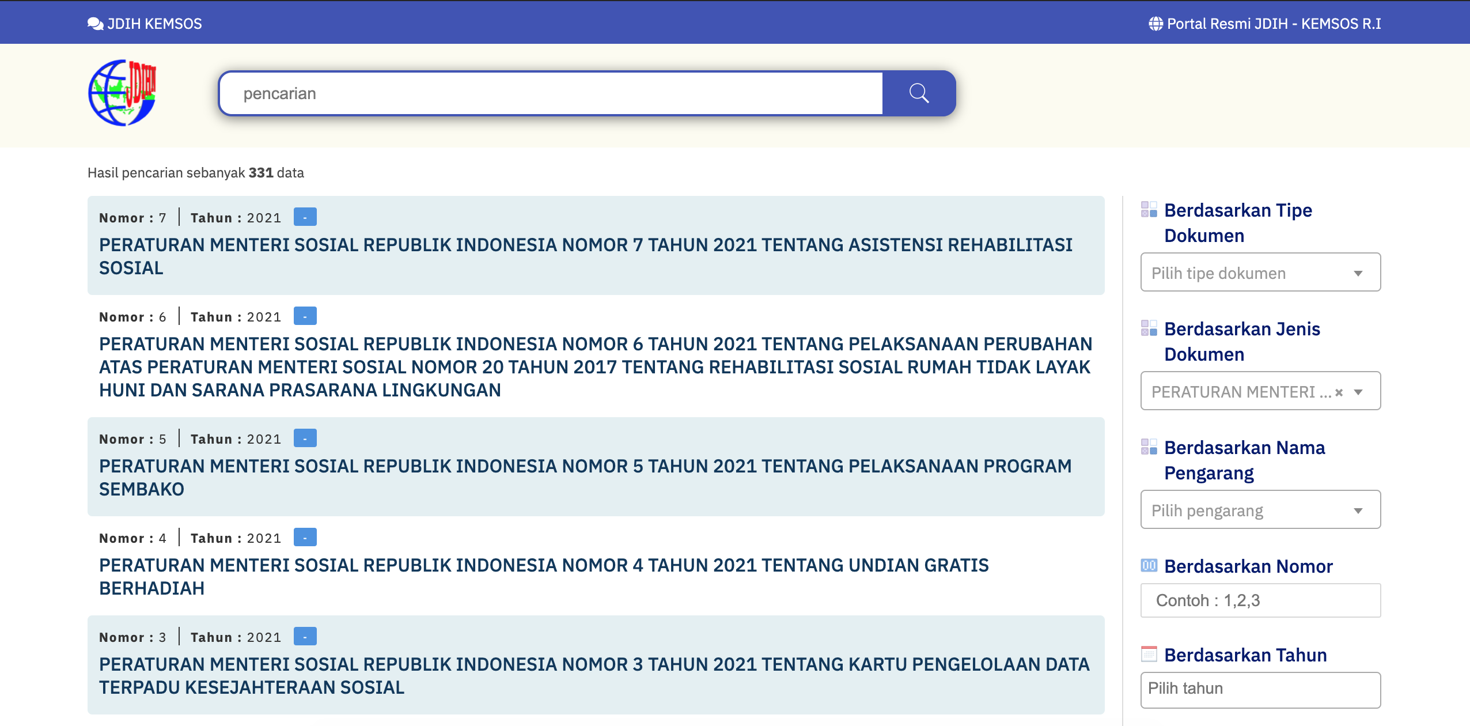Click the blue dash badge on Nomor 7 row
This screenshot has width=1470, height=726.
305,217
